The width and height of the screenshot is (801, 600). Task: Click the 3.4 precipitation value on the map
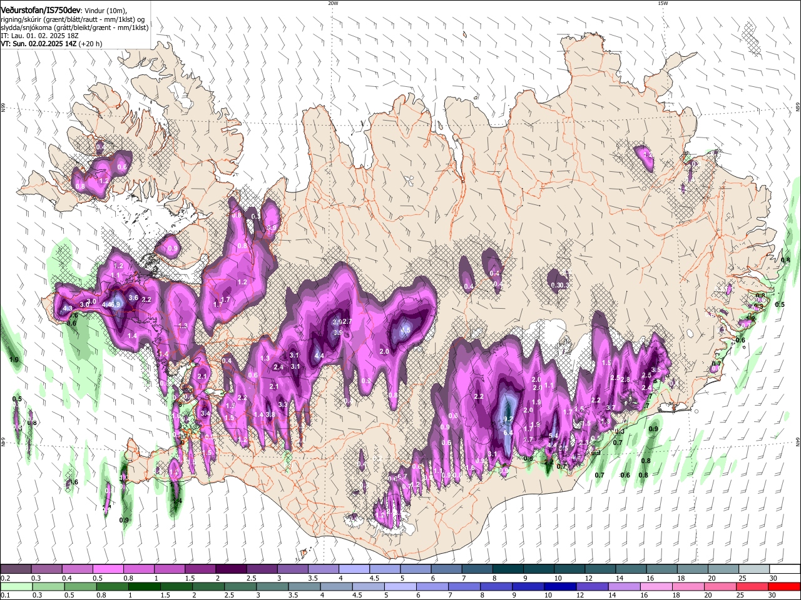click(x=205, y=413)
